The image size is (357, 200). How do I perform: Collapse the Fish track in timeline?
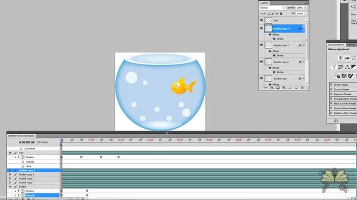[x=10, y=153]
